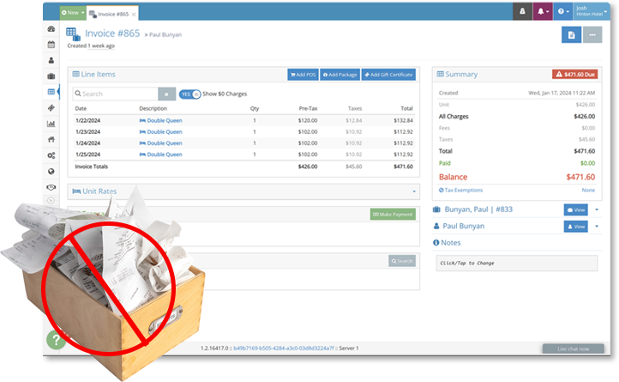This screenshot has height=382, width=619.
Task: Open the handshake icon in sidebar
Action: point(51,187)
